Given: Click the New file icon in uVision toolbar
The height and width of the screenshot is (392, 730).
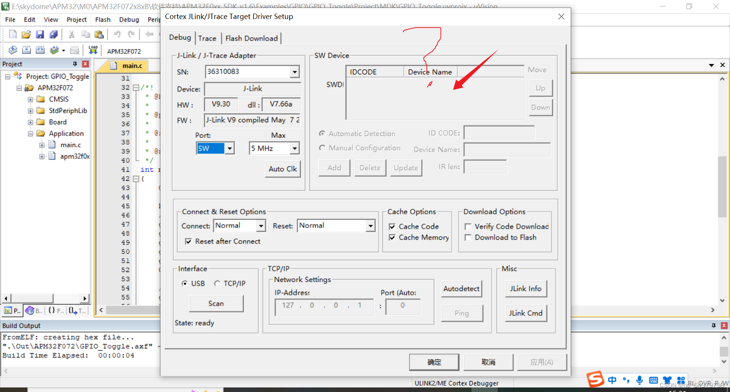Looking at the screenshot, I should tap(13, 35).
